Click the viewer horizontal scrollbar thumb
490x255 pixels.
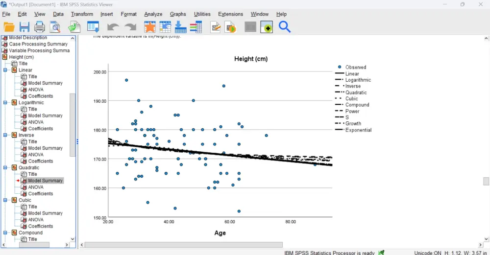pos(184,245)
